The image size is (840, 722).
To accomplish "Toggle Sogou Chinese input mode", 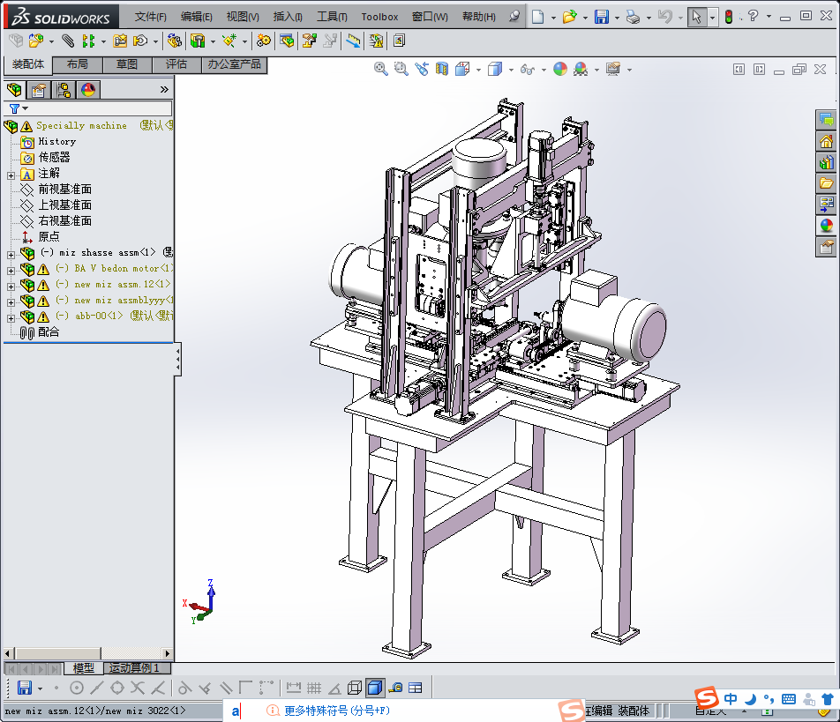I will click(x=731, y=699).
